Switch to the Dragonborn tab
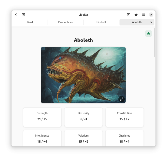Viewport: 167px width, 159px height. click(x=65, y=22)
